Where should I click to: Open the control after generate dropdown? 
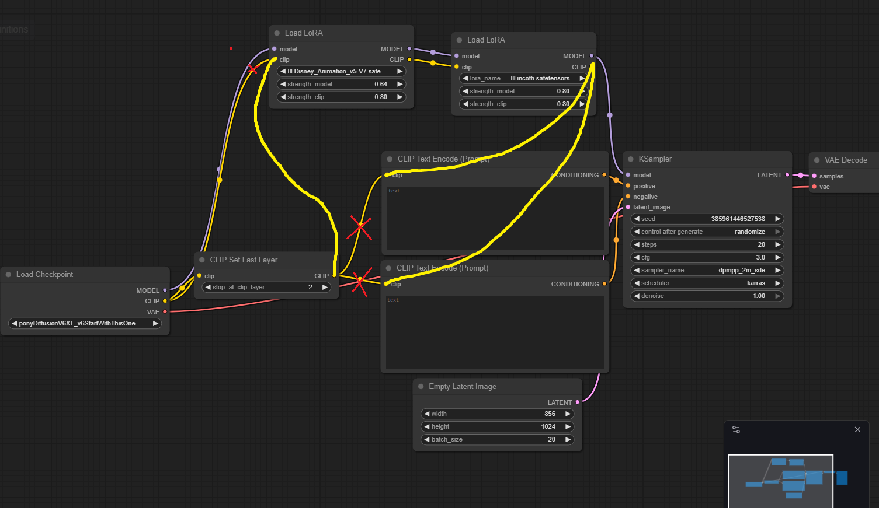(707, 232)
